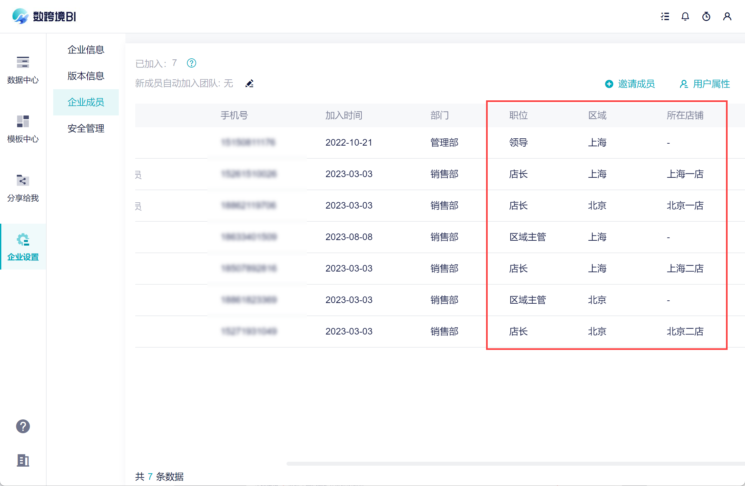Select 企业设置 in sidebar
Screen dimensions: 745x486
click(23, 247)
